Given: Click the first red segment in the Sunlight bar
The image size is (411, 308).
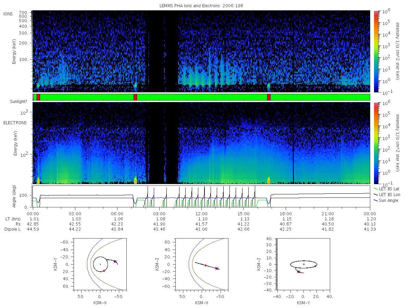Looking at the screenshot, I should pos(38,97).
